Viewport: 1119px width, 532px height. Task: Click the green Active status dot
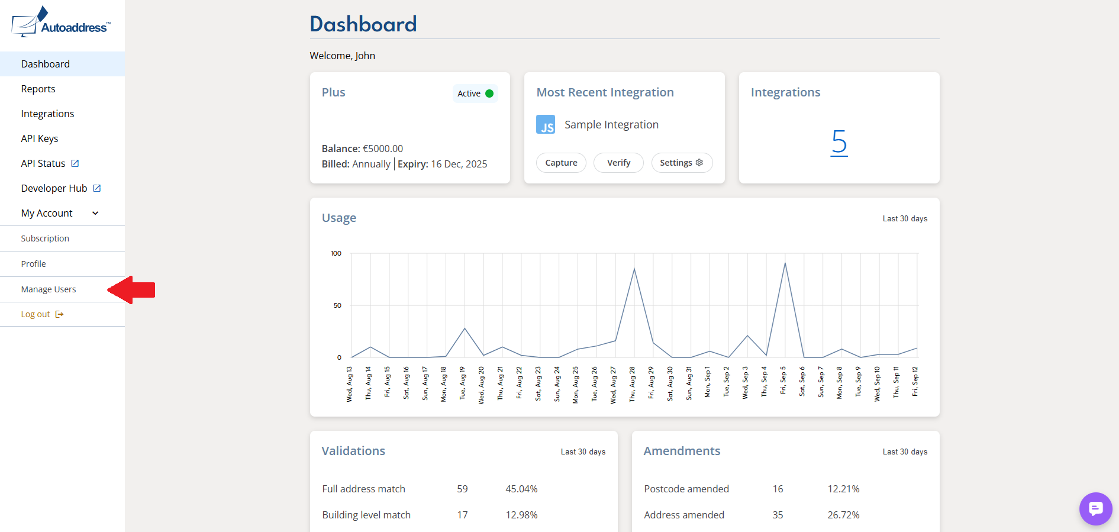tap(489, 93)
